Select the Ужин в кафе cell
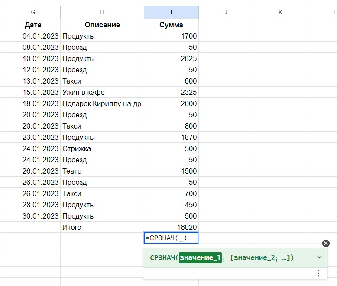Image resolution: width=337 pixels, height=286 pixels. 102,92
